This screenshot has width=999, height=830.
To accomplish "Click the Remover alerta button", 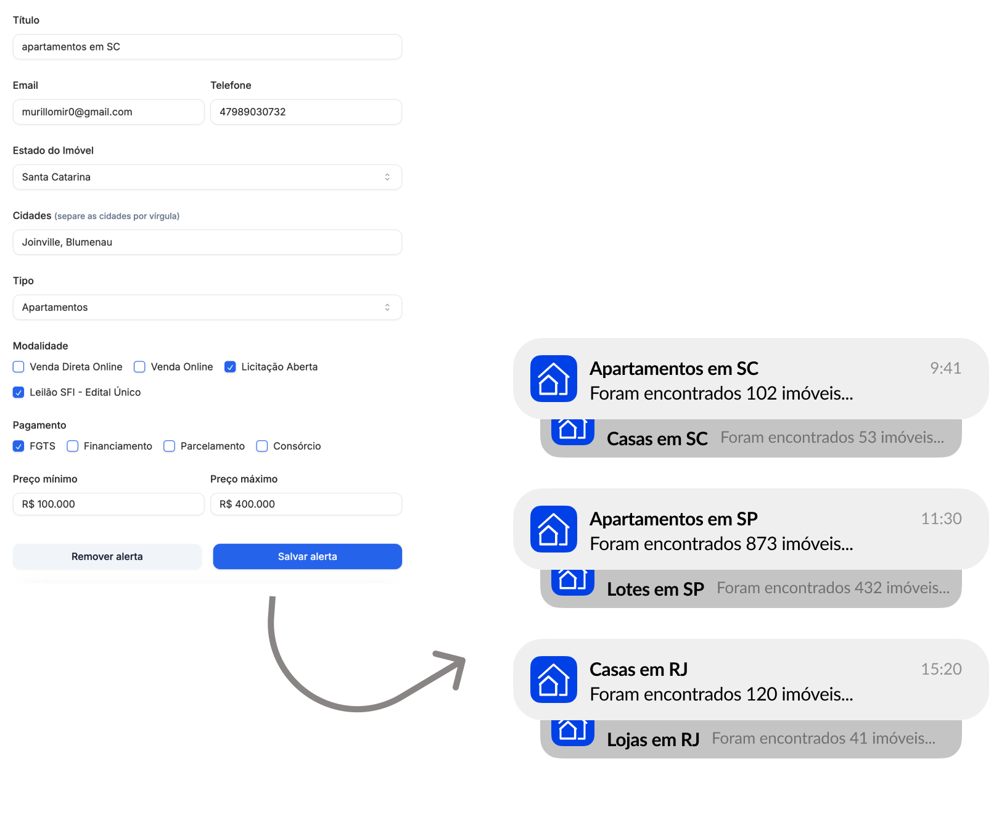I will click(107, 556).
